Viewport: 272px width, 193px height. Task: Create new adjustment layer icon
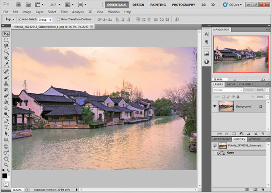[x=241, y=134]
